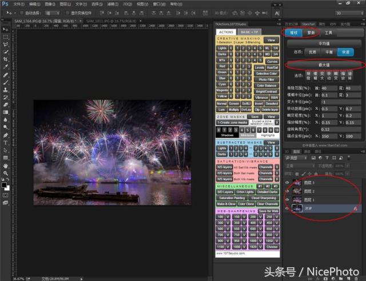This screenshot has width=366, height=281.
Task: Select the Pen tool
Action: pyautogui.click(x=5, y=135)
